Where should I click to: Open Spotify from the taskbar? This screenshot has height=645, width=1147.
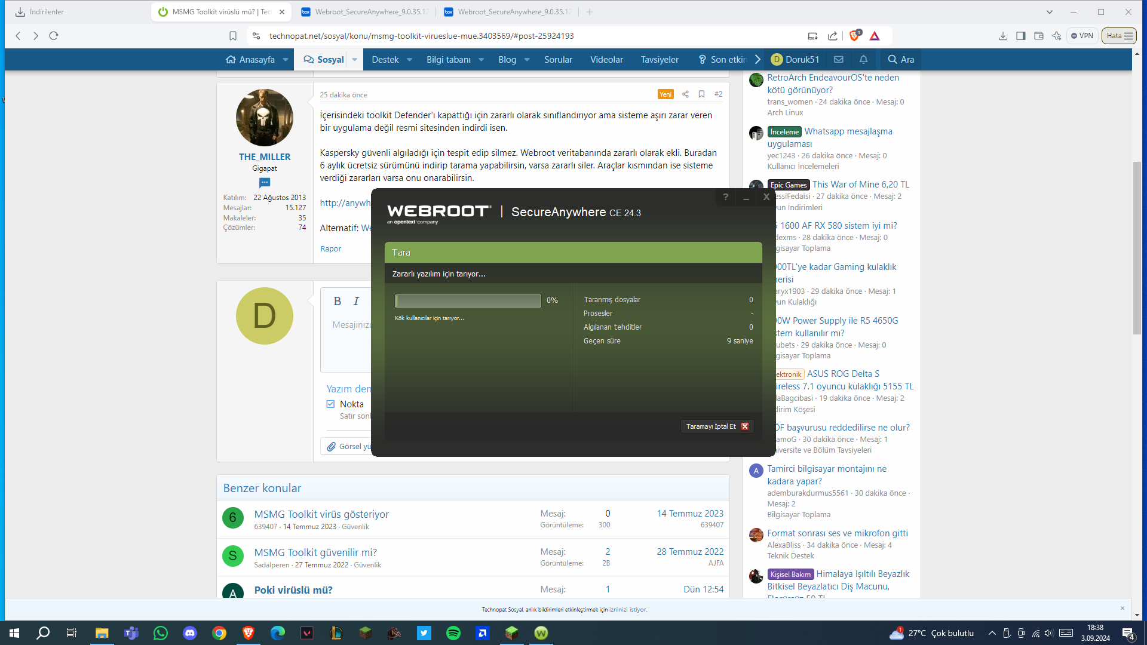click(453, 633)
